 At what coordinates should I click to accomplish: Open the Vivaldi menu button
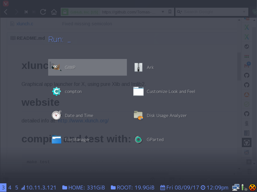(x=6, y=3)
